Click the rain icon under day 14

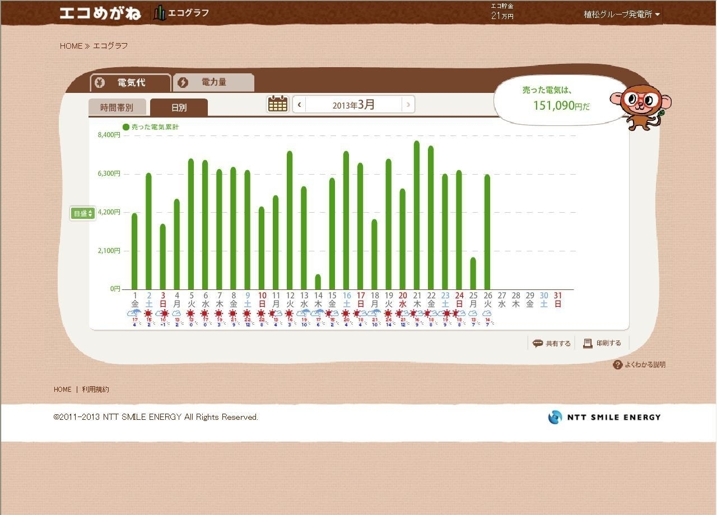(x=318, y=313)
